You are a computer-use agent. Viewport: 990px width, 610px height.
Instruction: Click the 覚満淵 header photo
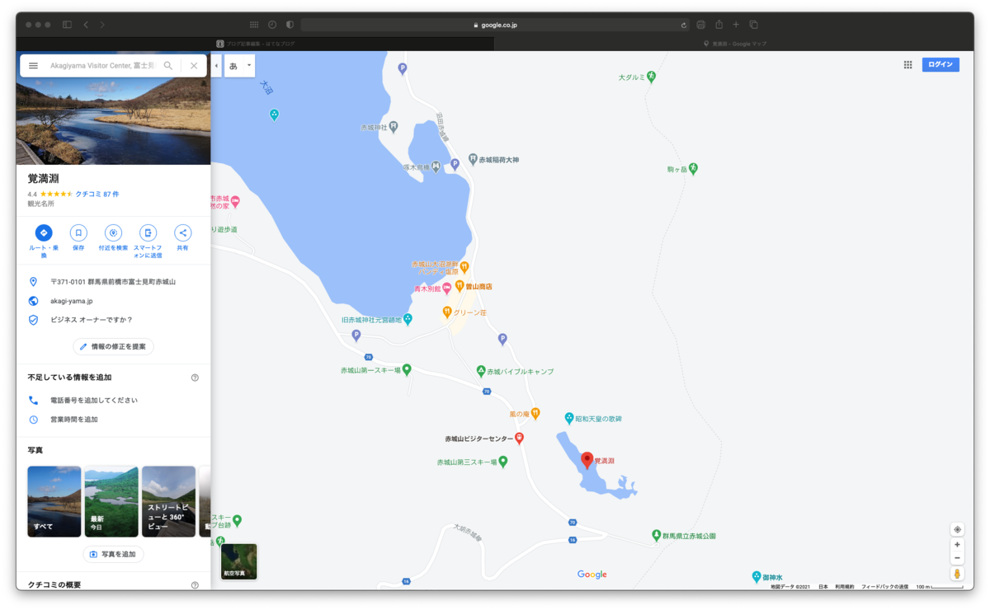[113, 121]
